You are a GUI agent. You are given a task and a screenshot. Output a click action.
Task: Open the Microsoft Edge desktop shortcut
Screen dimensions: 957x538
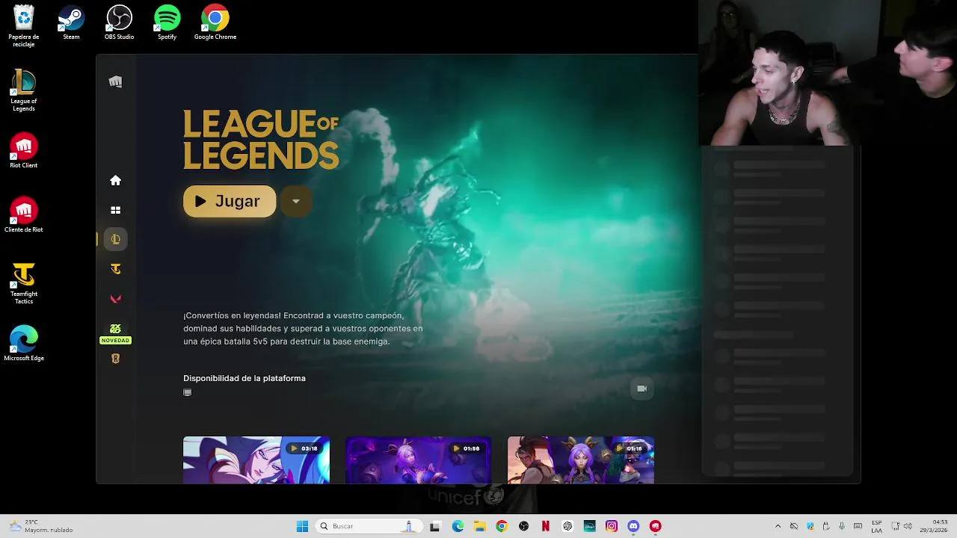(x=24, y=344)
